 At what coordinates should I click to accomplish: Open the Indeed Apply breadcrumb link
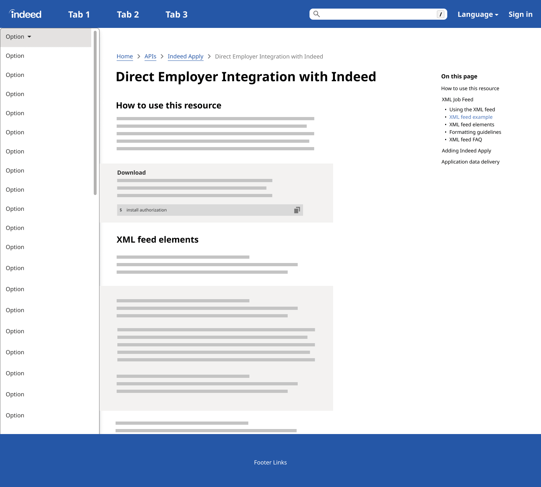click(x=185, y=57)
